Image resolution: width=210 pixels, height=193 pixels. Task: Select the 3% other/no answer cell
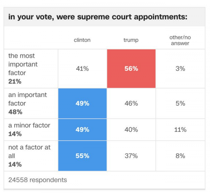[180, 68]
